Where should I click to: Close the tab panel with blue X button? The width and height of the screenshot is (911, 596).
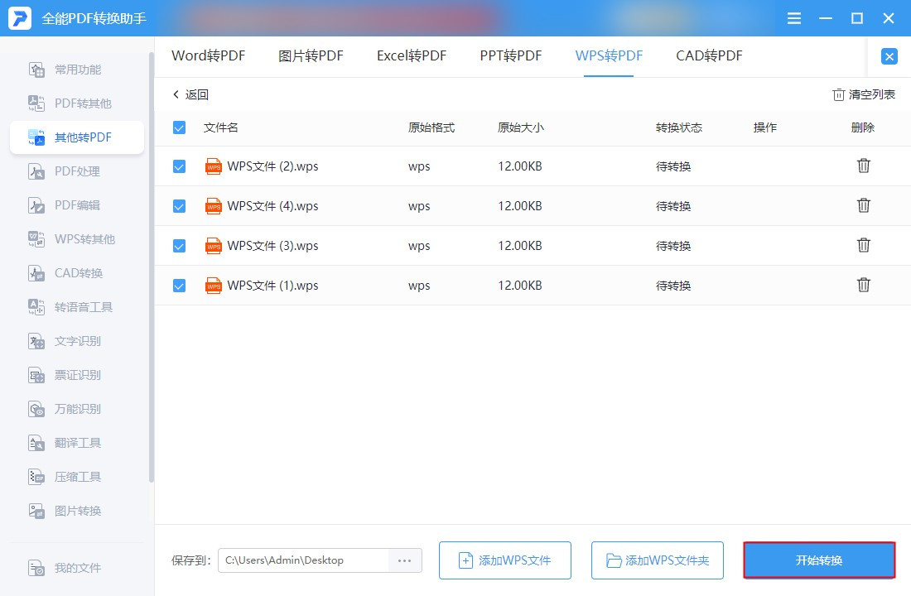coord(889,56)
